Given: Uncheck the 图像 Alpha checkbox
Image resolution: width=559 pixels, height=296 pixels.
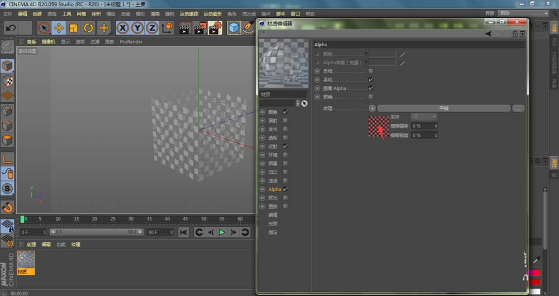Looking at the screenshot, I should (371, 88).
